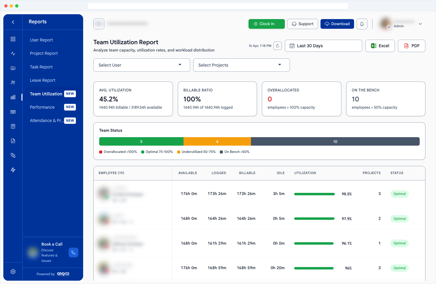Click the notification bell icon
This screenshot has width=436, height=284.
coord(362,24)
